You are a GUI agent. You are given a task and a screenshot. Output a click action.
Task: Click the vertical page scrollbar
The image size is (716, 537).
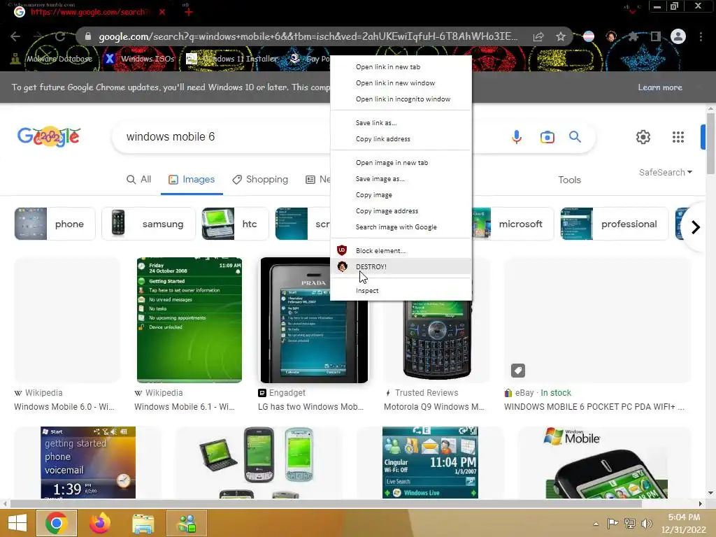(x=710, y=143)
